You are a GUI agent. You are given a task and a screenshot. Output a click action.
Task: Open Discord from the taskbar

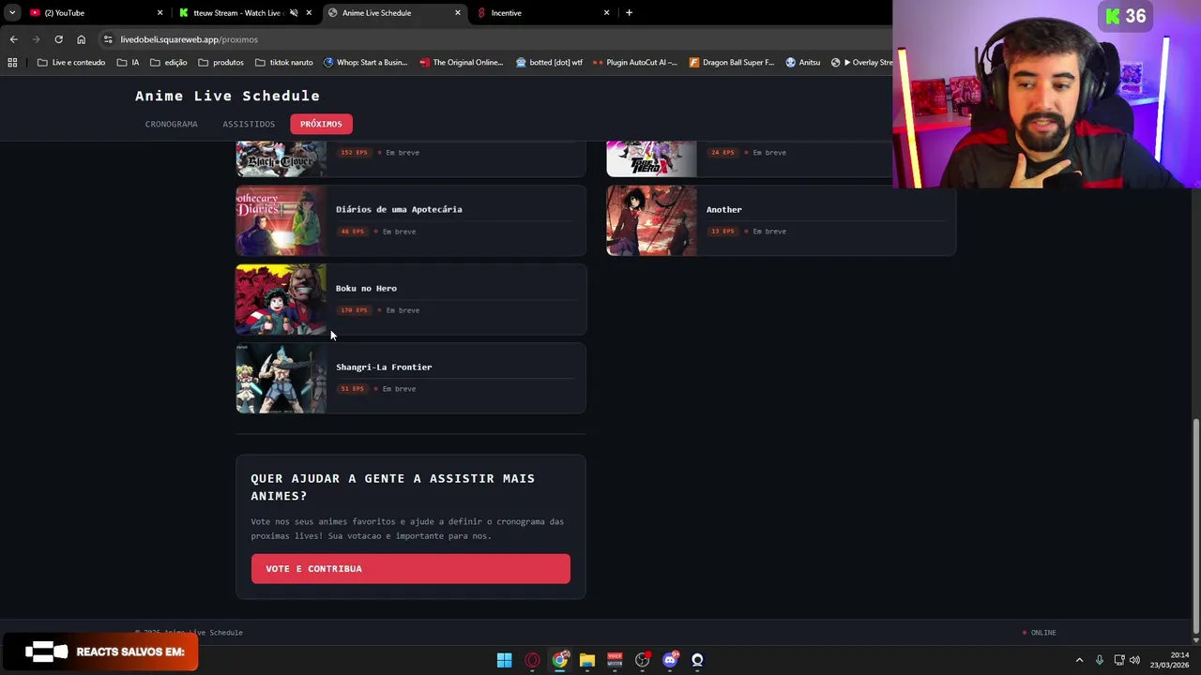[x=670, y=660]
